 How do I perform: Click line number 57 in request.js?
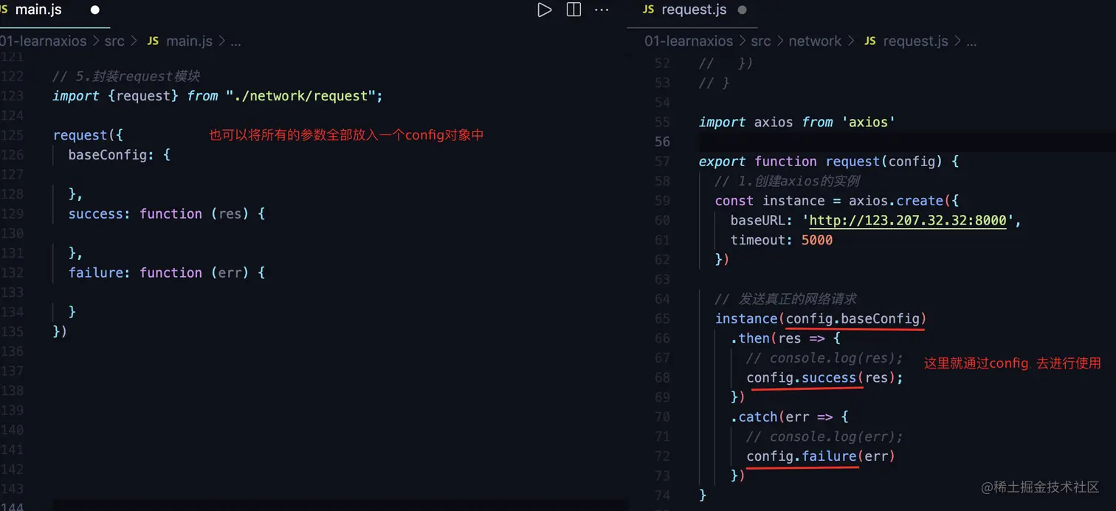pos(662,161)
